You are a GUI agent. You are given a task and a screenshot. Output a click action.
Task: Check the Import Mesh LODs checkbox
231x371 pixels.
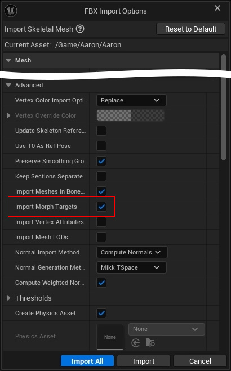(x=101, y=237)
